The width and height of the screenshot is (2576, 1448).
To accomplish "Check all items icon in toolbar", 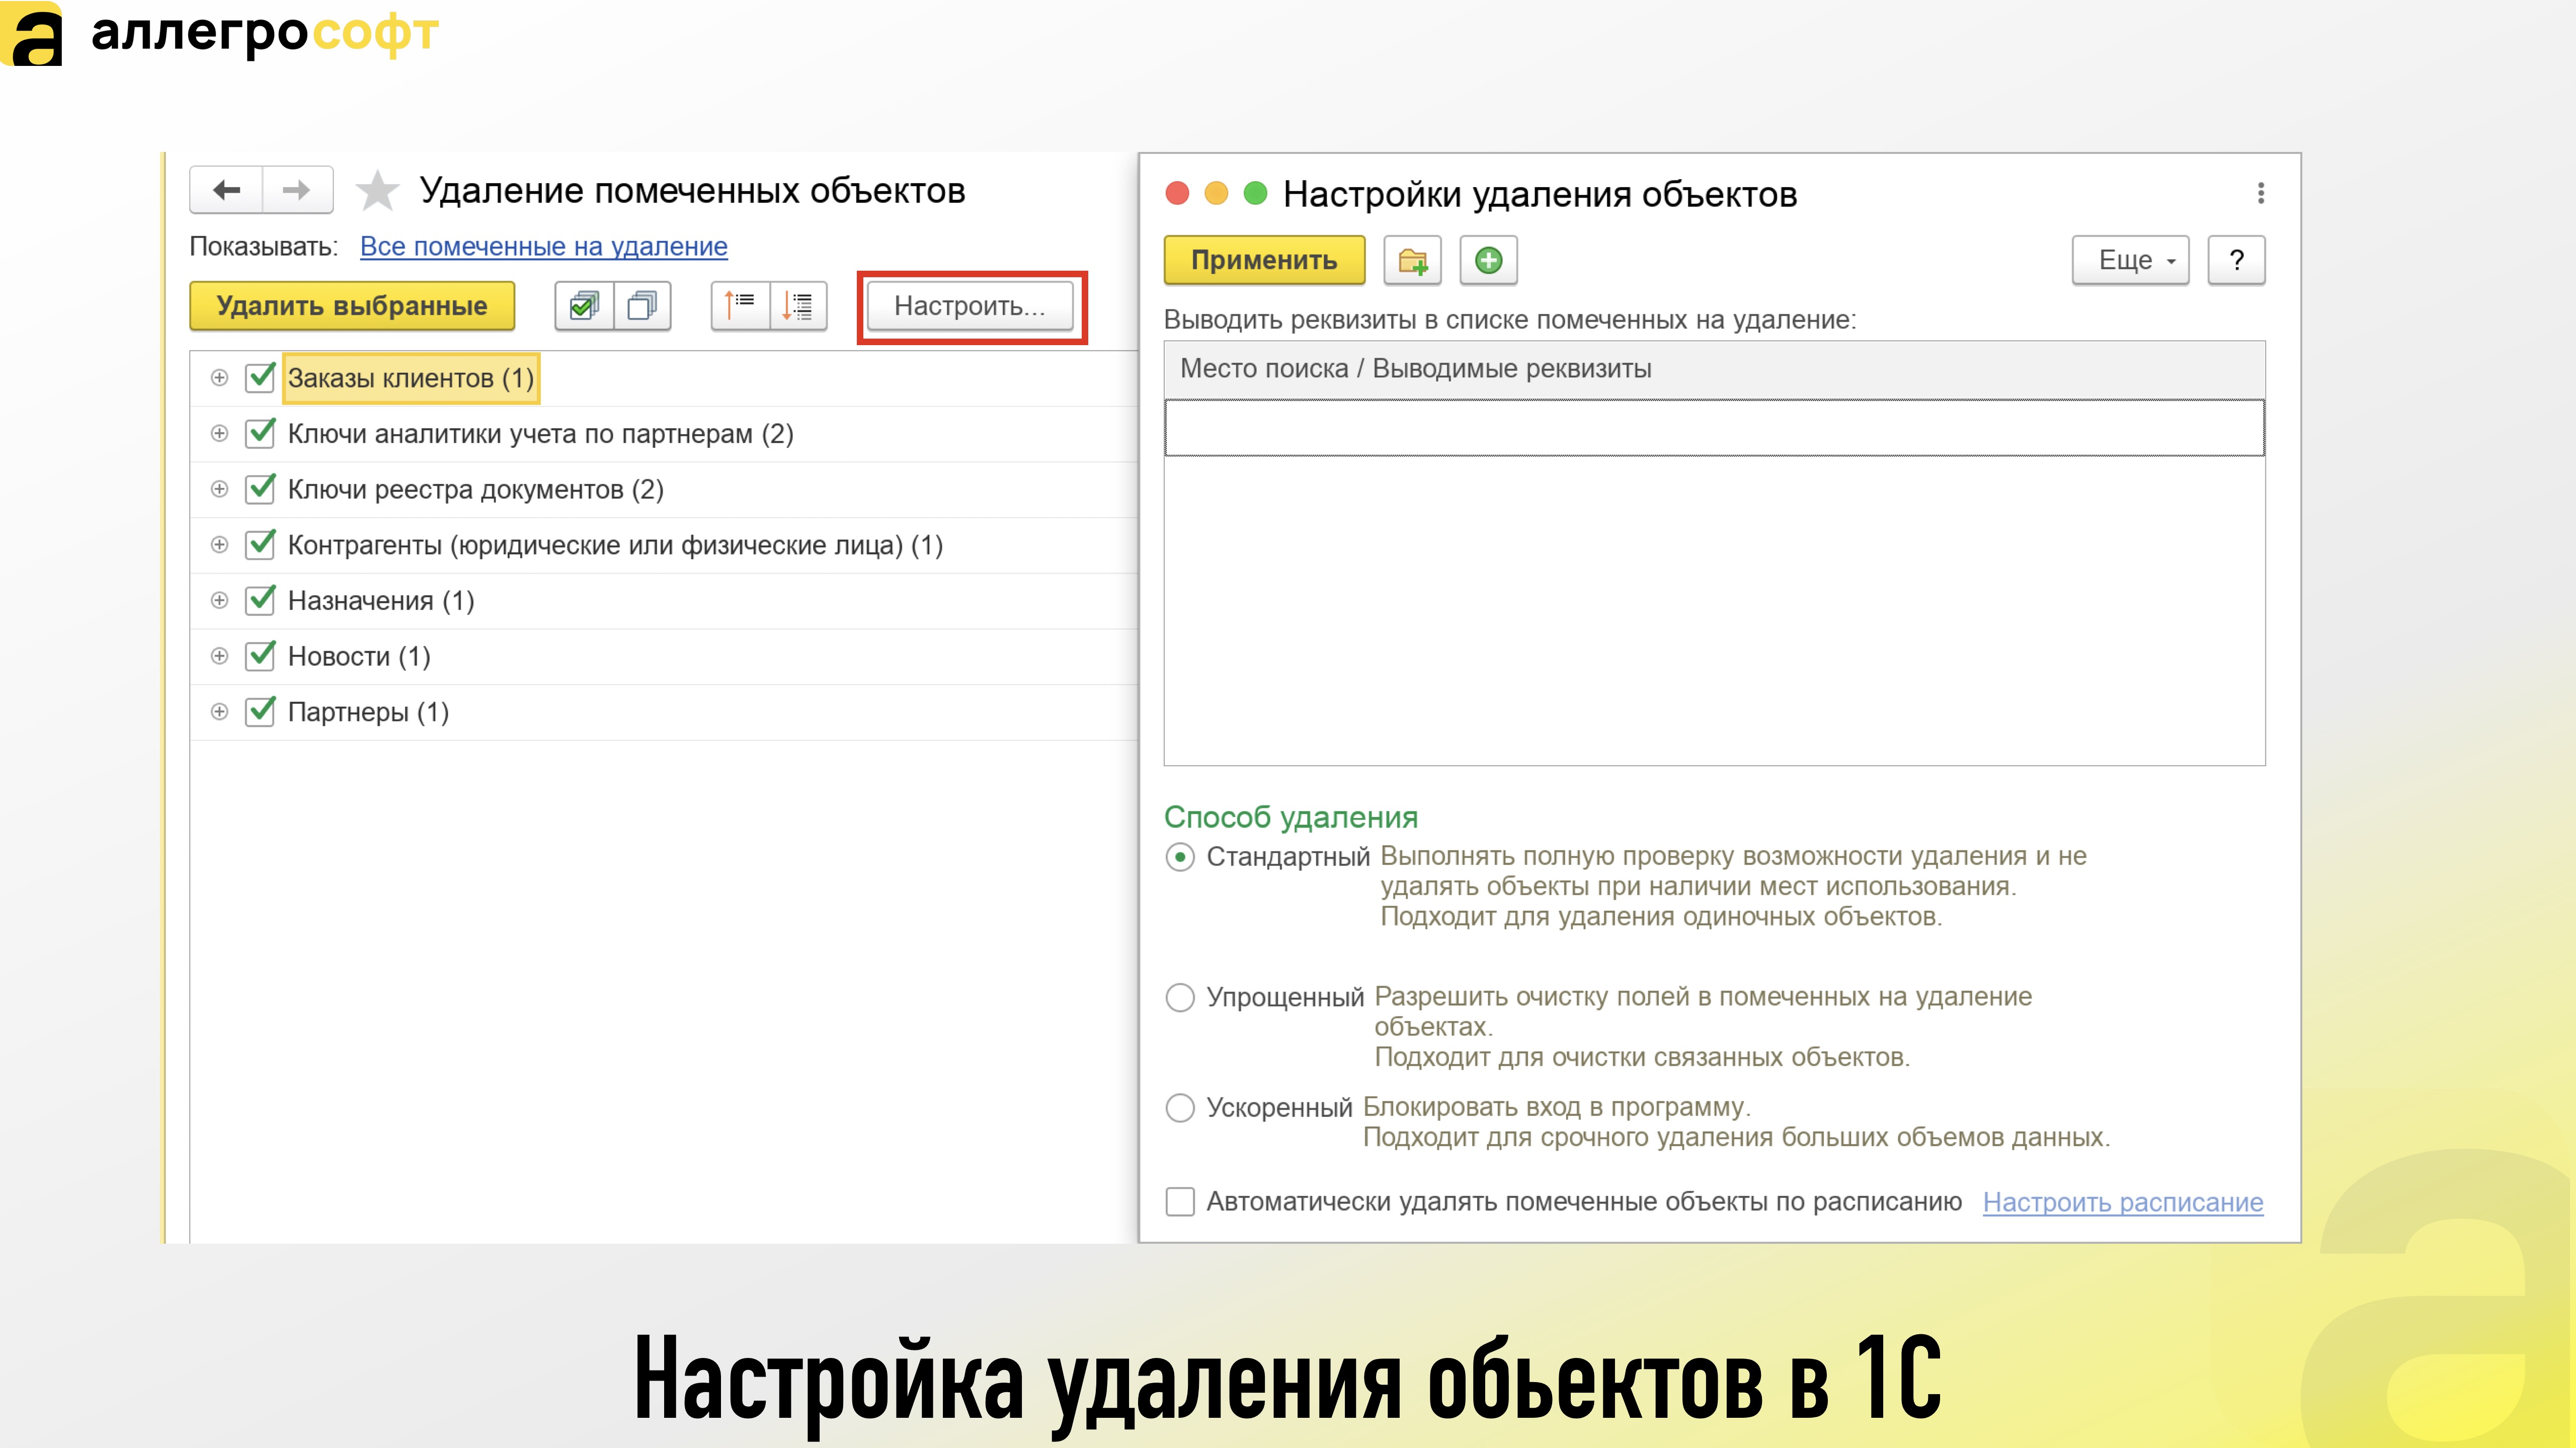I will (x=584, y=306).
